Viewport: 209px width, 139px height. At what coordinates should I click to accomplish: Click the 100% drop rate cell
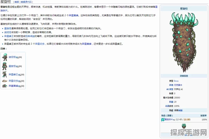pos(204,120)
